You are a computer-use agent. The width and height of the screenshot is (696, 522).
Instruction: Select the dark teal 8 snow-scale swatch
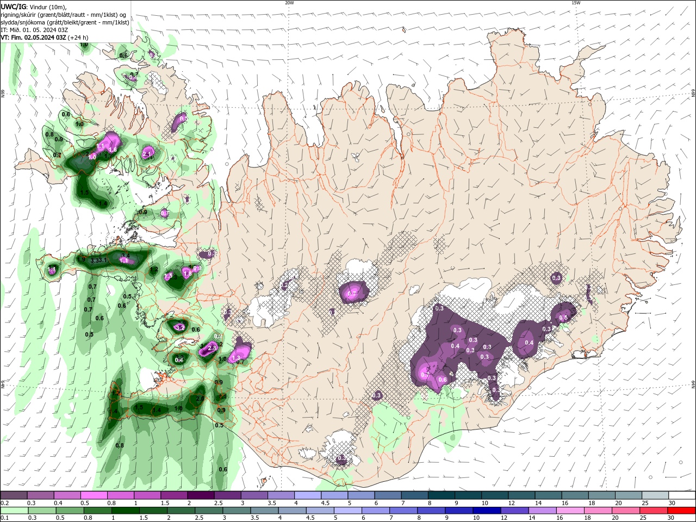[442, 495]
